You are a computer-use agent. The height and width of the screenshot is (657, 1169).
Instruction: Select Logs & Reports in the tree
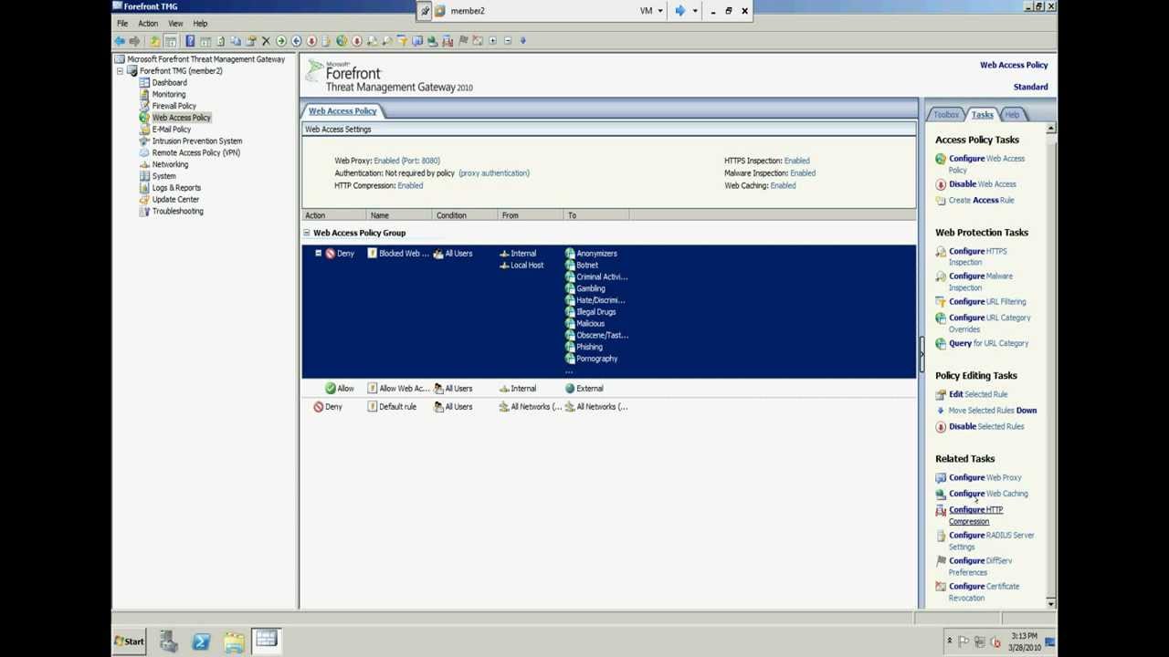click(x=176, y=188)
